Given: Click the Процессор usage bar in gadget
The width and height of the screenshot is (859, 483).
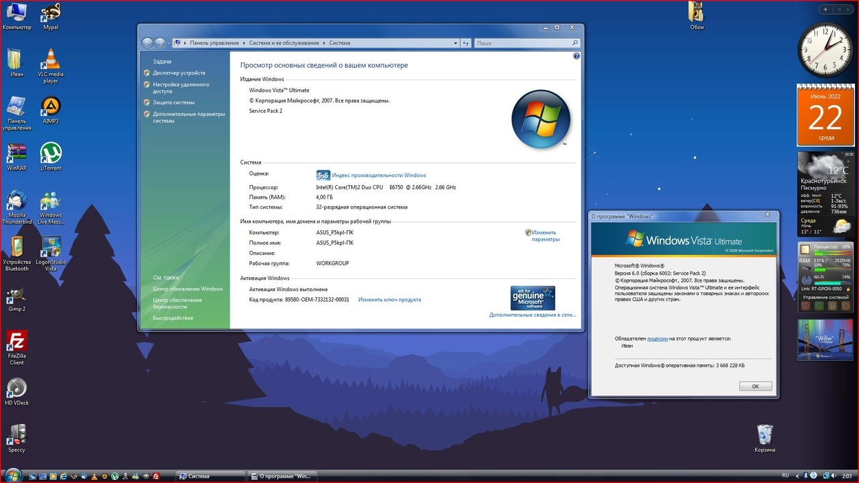Looking at the screenshot, I should [x=832, y=253].
